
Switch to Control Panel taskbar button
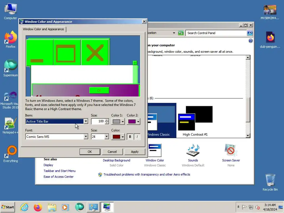pyautogui.click(x=93, y=207)
